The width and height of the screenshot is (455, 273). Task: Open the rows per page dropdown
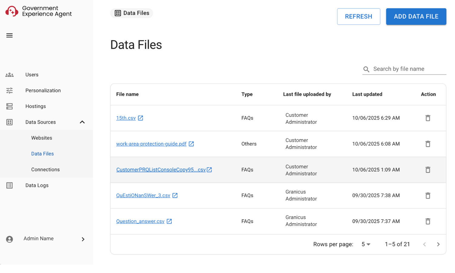(x=366, y=244)
